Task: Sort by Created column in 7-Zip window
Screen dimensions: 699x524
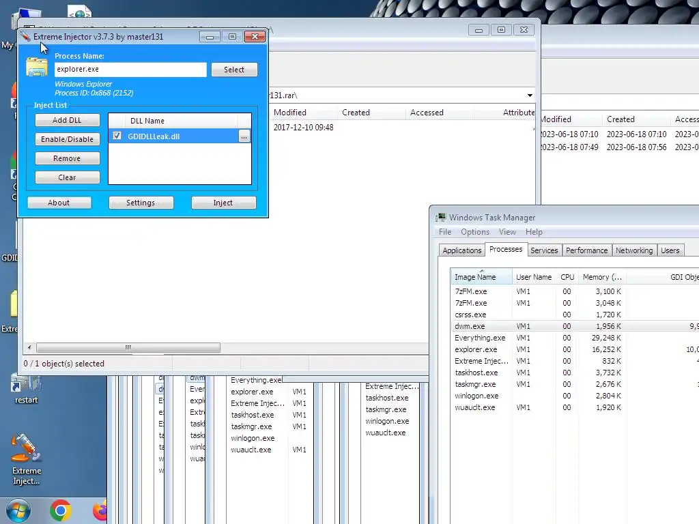Action: 371,113
